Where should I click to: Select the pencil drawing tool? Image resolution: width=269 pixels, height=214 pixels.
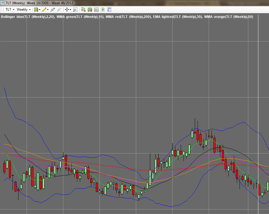pos(44,10)
